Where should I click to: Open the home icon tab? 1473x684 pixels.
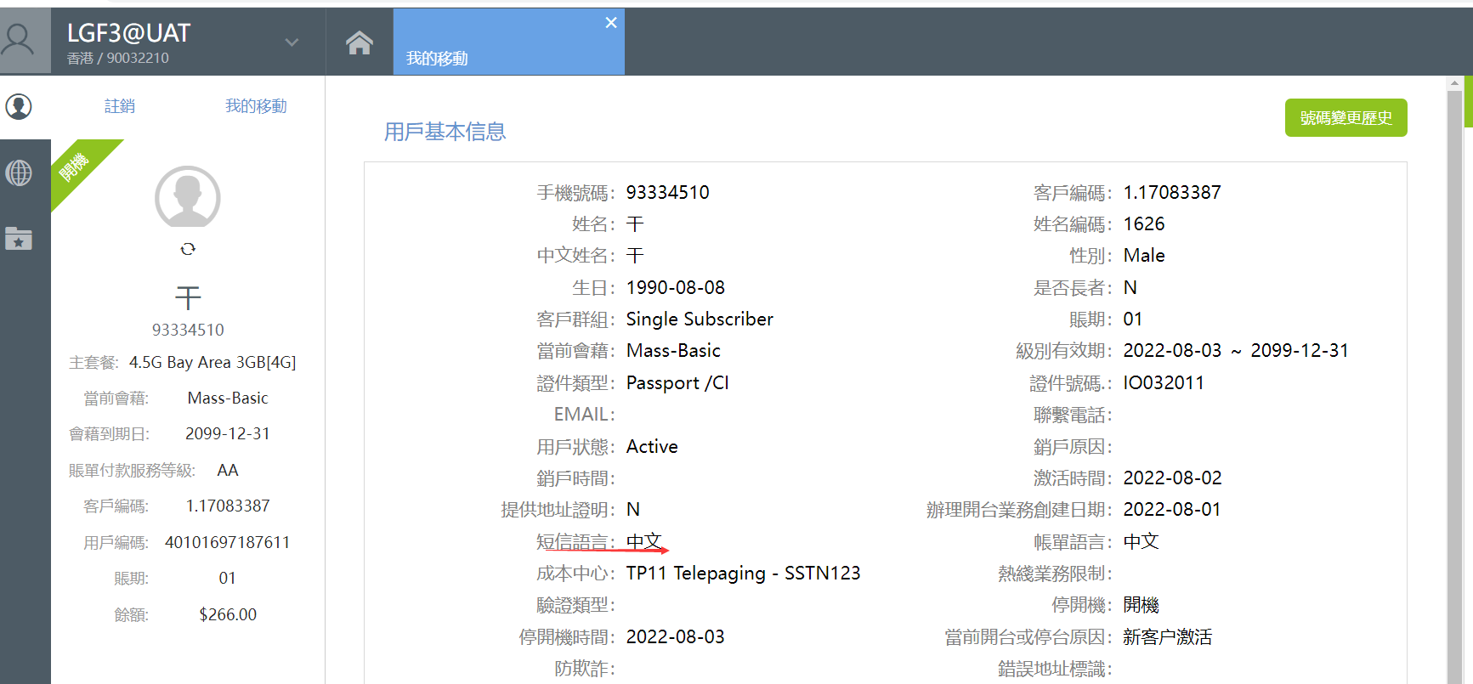click(x=360, y=42)
